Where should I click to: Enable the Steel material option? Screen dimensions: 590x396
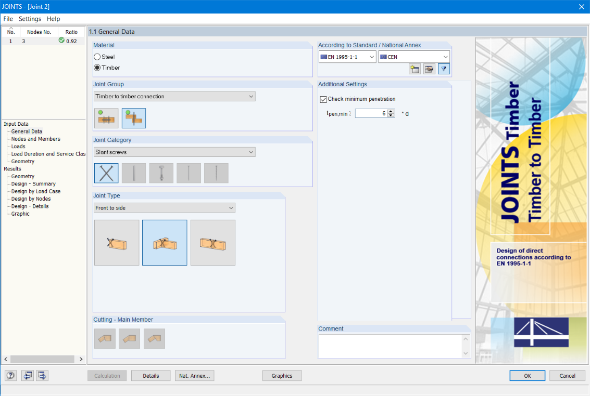pyautogui.click(x=97, y=57)
